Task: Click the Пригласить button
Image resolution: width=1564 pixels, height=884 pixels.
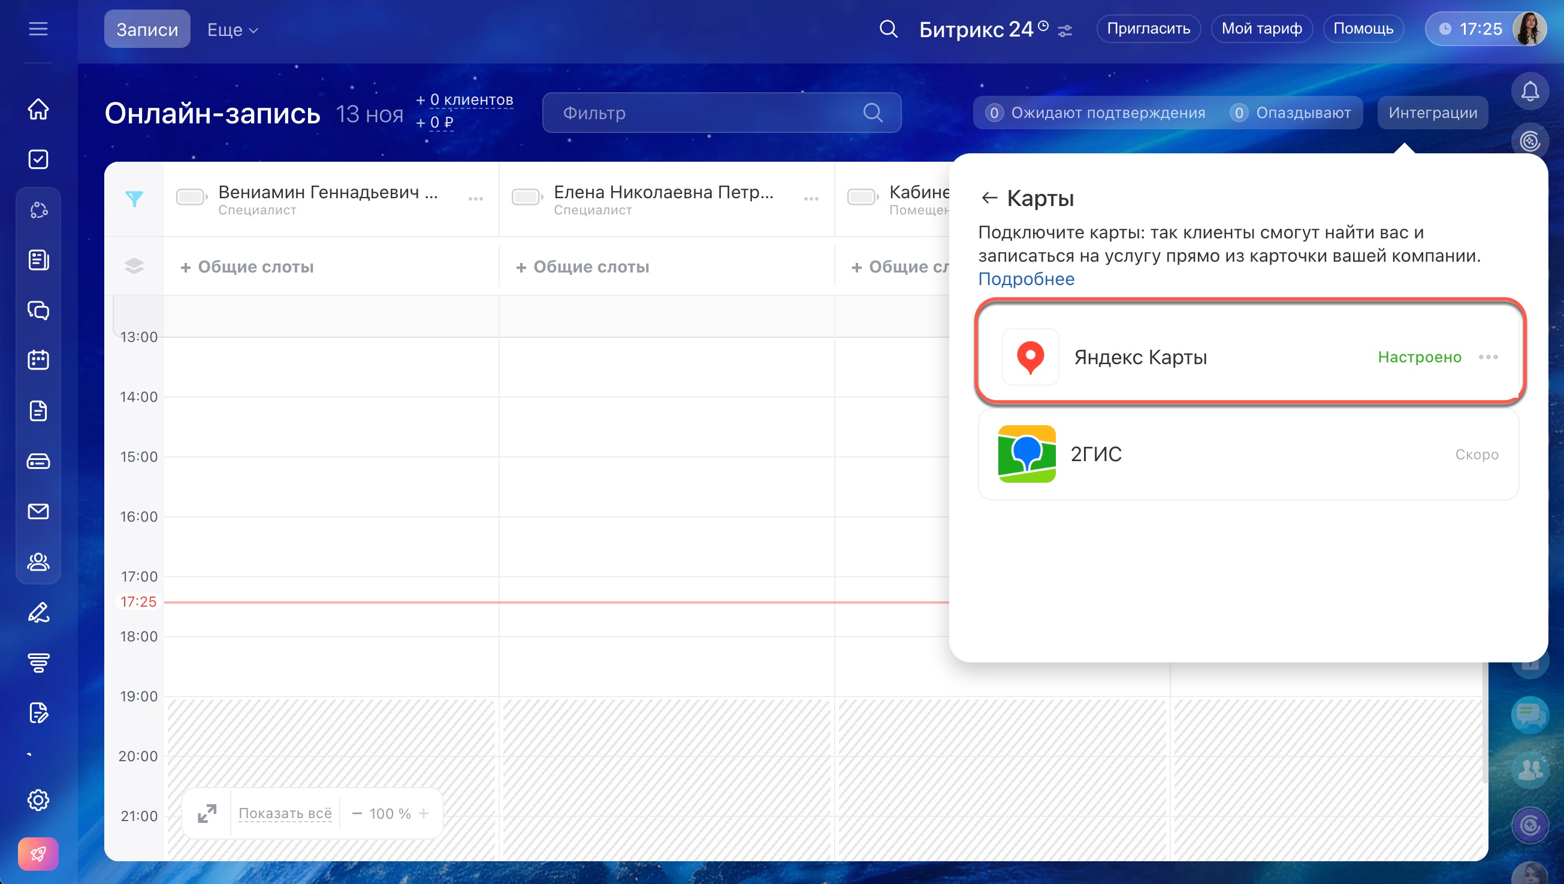Action: click(1148, 29)
